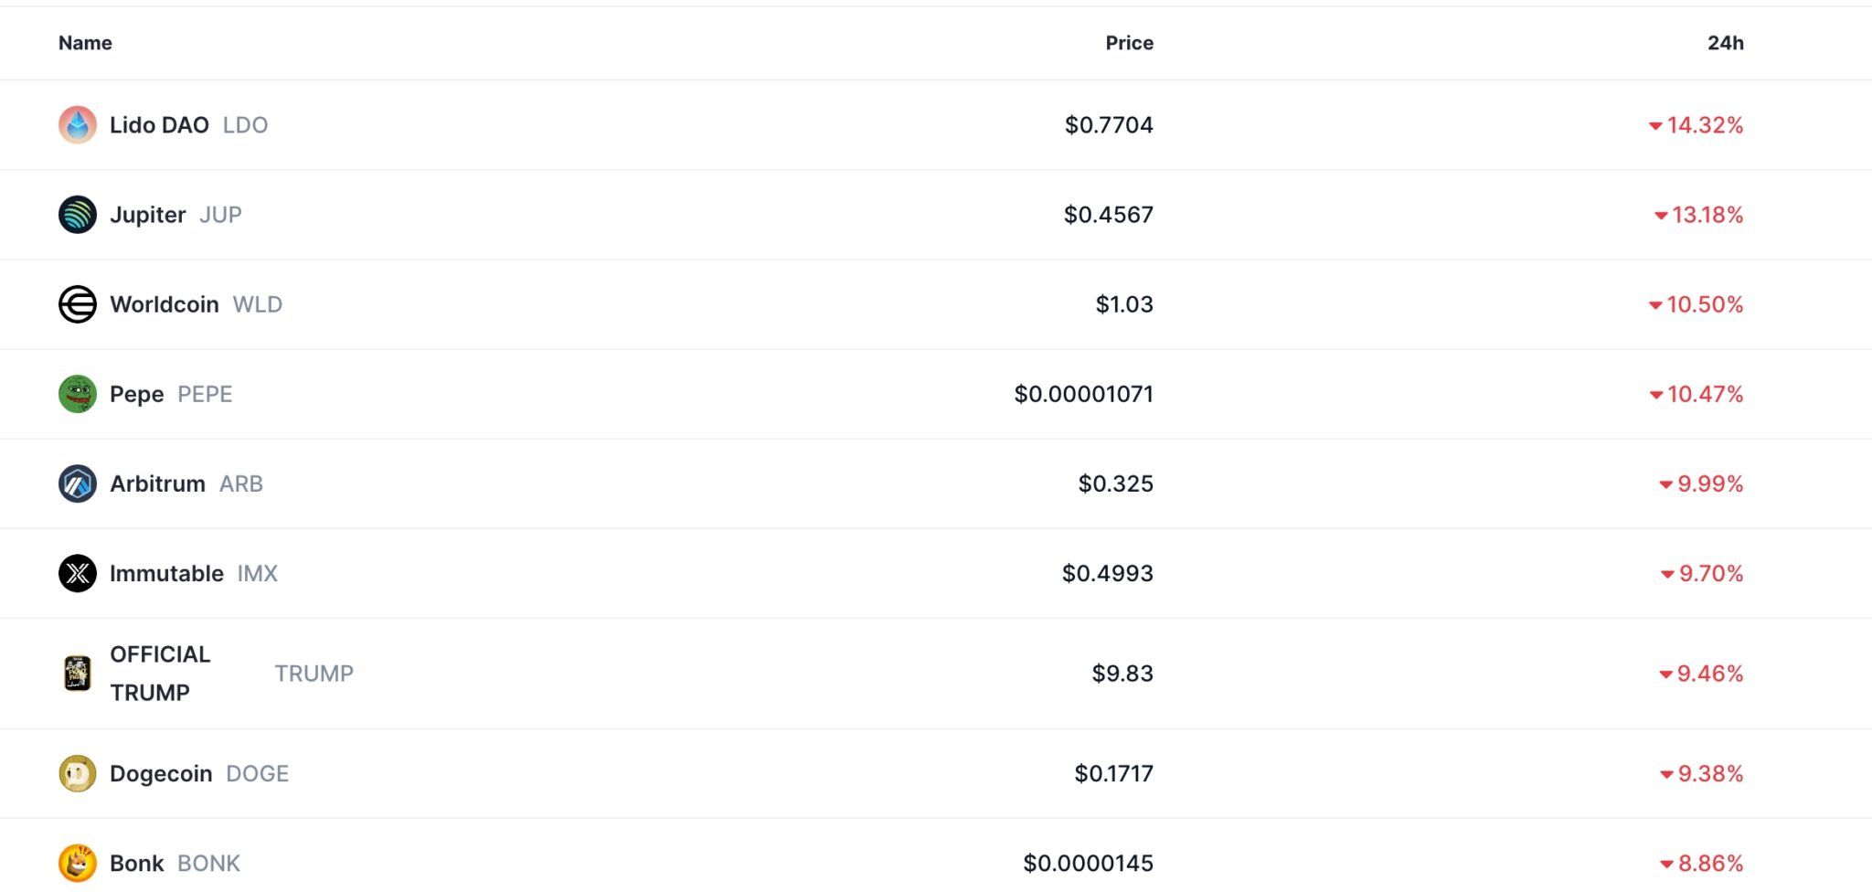Click the Worldcoin logo icon
The image size is (1872, 892).
(x=78, y=304)
